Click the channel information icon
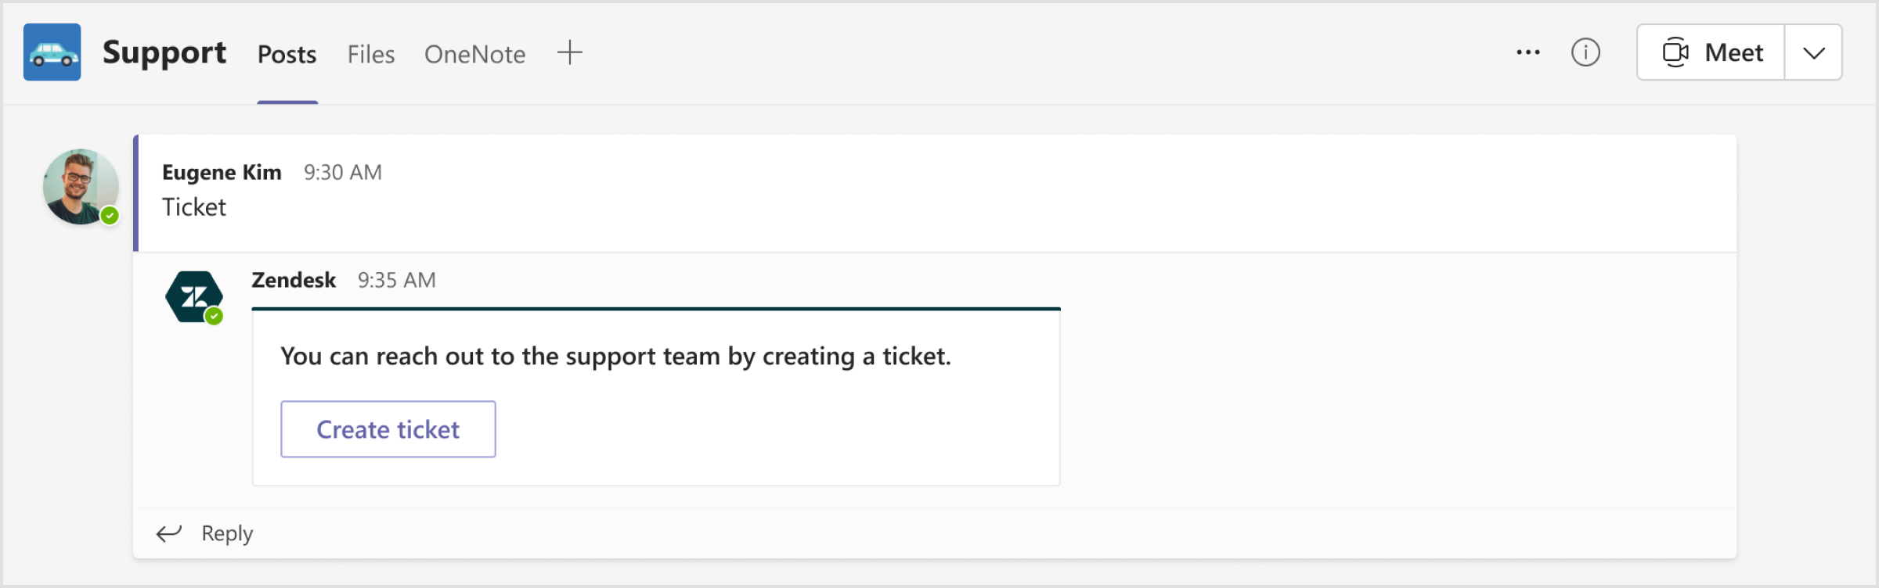The width and height of the screenshot is (1879, 588). [1586, 52]
